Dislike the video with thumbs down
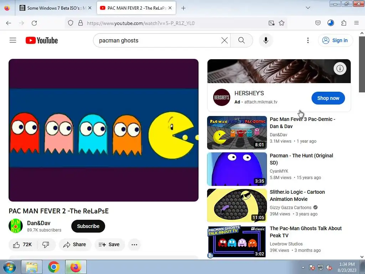Screen dimensions: 365x274 46,244
